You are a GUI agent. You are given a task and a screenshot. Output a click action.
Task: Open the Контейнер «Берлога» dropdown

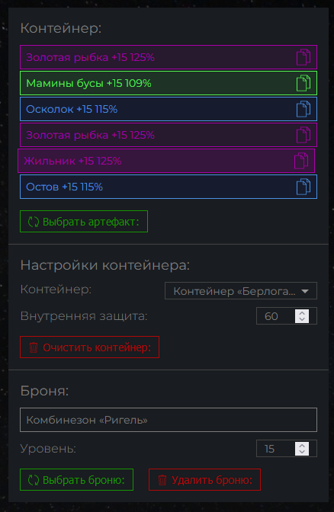coord(241,290)
